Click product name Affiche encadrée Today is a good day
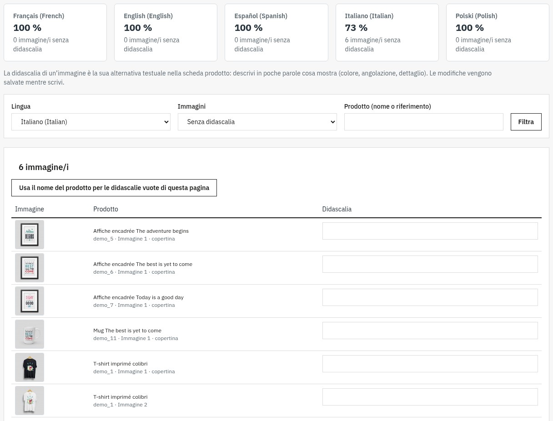This screenshot has width=553, height=421. (x=138, y=297)
